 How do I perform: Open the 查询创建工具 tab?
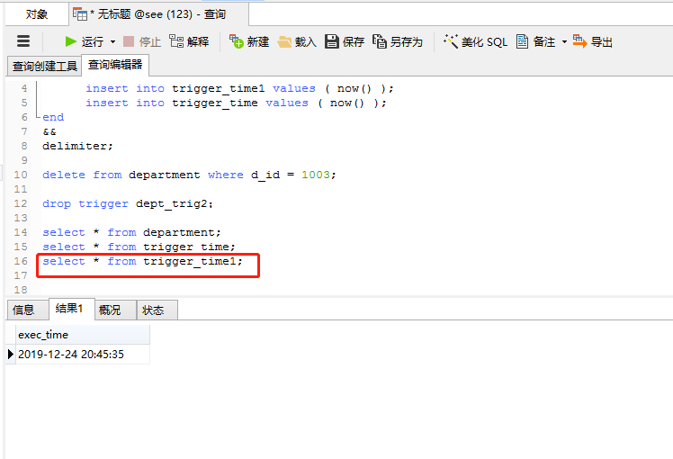point(44,66)
